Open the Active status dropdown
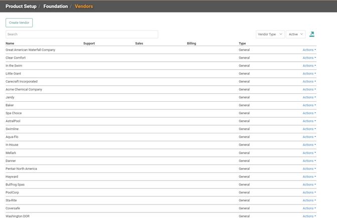Image resolution: width=337 pixels, height=218 pixels. [296, 35]
